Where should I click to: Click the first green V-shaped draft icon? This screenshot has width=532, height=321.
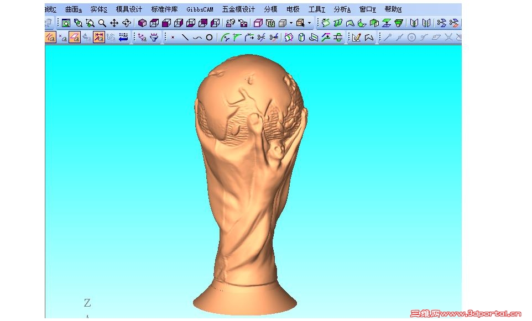(414, 23)
